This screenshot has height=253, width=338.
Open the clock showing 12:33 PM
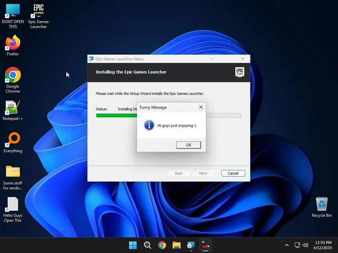click(x=323, y=245)
